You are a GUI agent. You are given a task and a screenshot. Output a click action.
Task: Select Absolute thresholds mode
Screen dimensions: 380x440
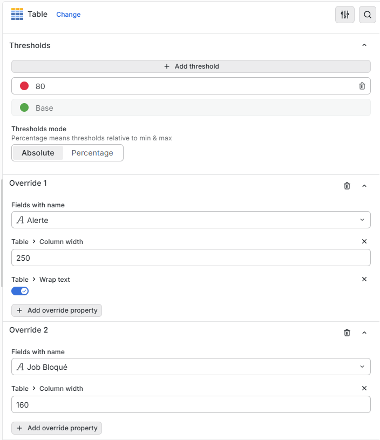coord(38,153)
